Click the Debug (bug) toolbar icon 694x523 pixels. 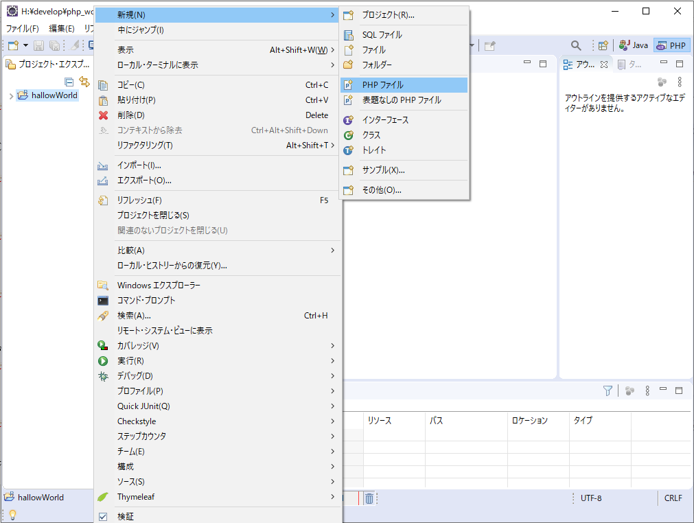coord(104,375)
